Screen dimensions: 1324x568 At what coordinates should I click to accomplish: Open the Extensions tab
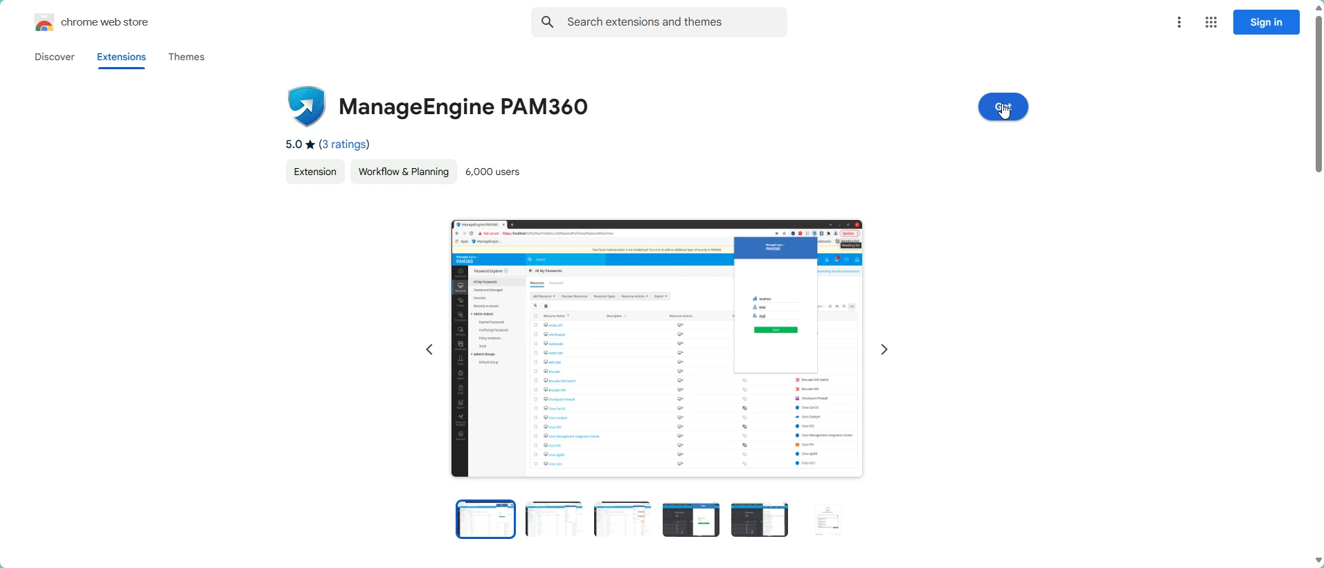[x=122, y=57]
